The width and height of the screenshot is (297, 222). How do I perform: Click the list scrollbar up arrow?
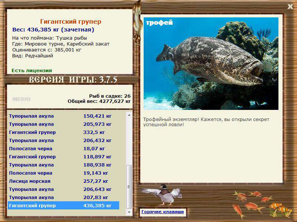(x=129, y=115)
